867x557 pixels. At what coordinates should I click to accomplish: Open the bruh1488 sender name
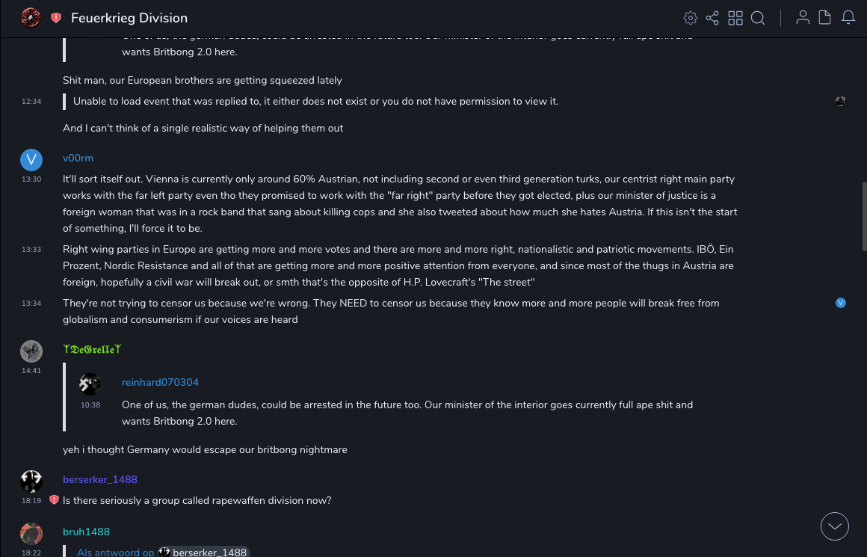[86, 532]
